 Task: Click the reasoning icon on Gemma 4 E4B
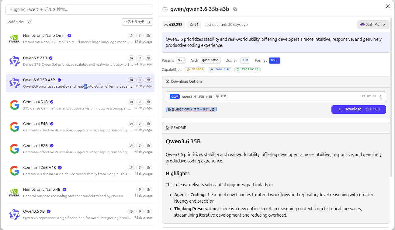(x=148, y=124)
